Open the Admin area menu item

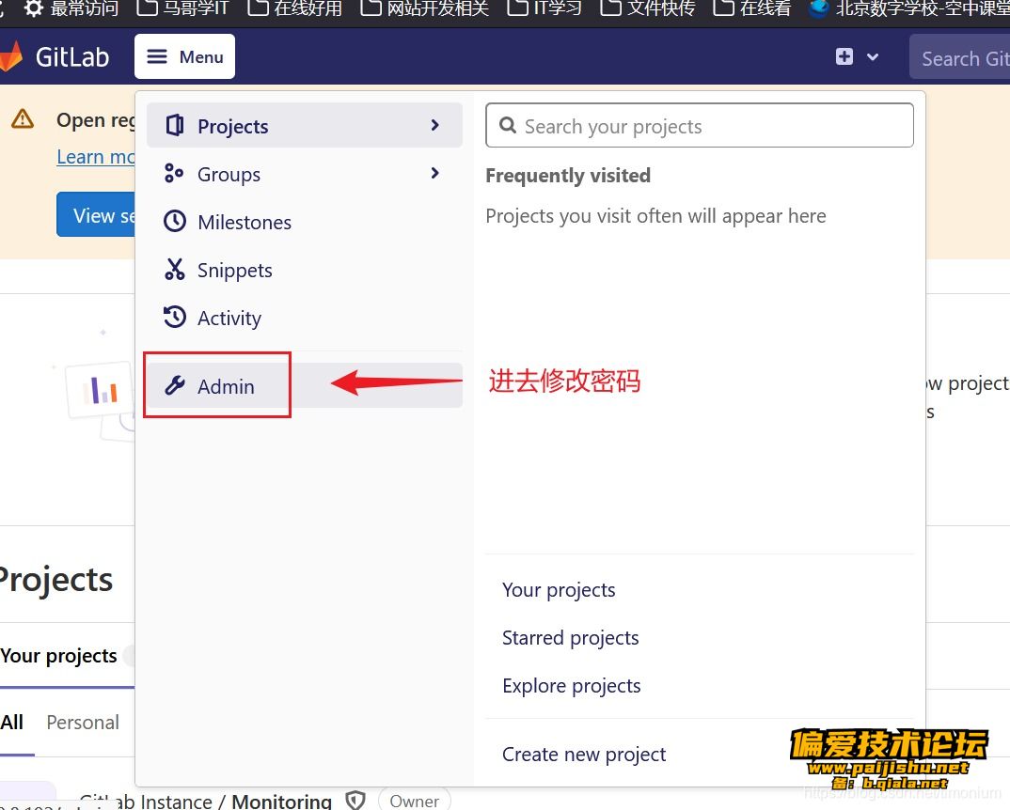tap(304, 385)
